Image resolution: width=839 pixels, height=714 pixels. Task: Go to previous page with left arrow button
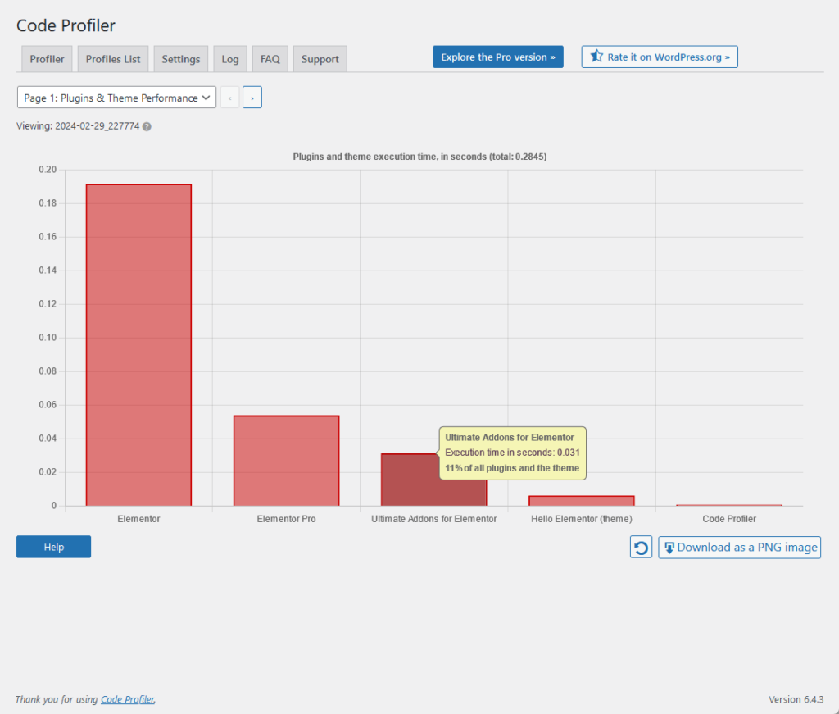point(229,98)
